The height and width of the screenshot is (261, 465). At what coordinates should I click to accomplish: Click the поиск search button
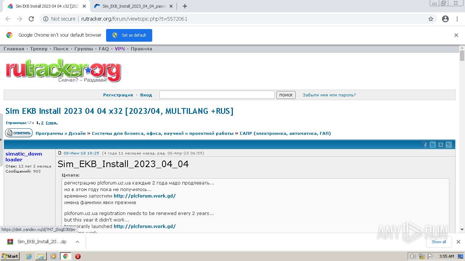(x=286, y=95)
